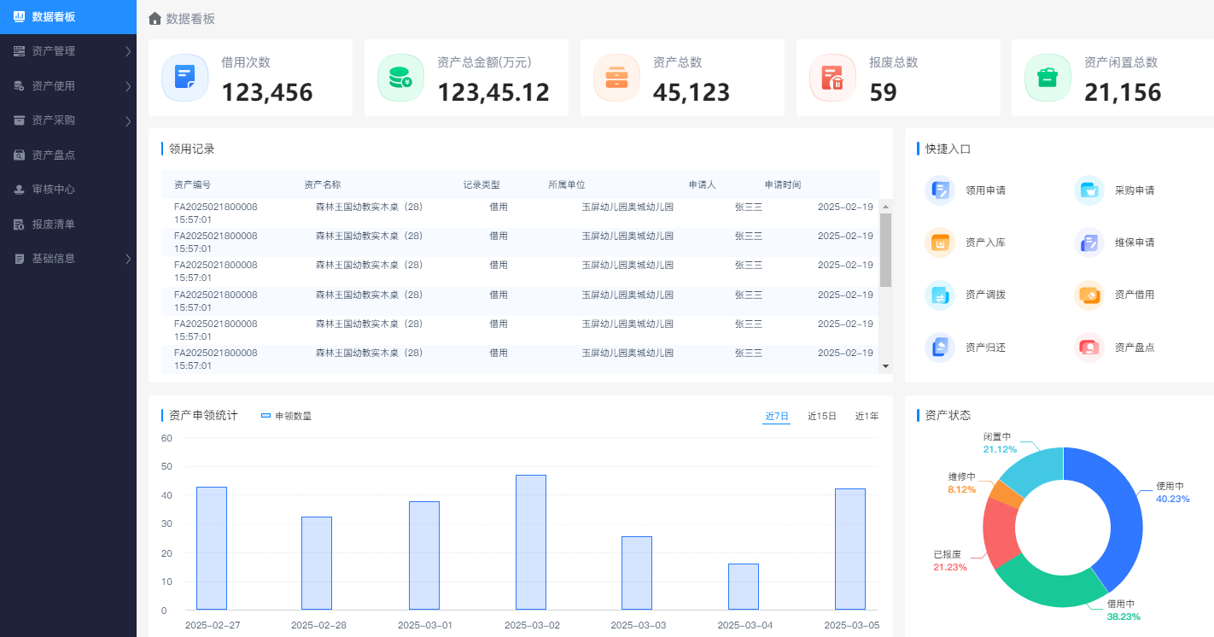Click 资产编号 column header
This screenshot has height=637, width=1214.
(192, 185)
